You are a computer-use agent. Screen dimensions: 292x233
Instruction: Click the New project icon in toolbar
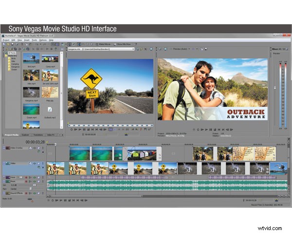pos(4,44)
